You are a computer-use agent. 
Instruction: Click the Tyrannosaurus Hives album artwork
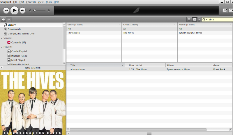[33, 103]
